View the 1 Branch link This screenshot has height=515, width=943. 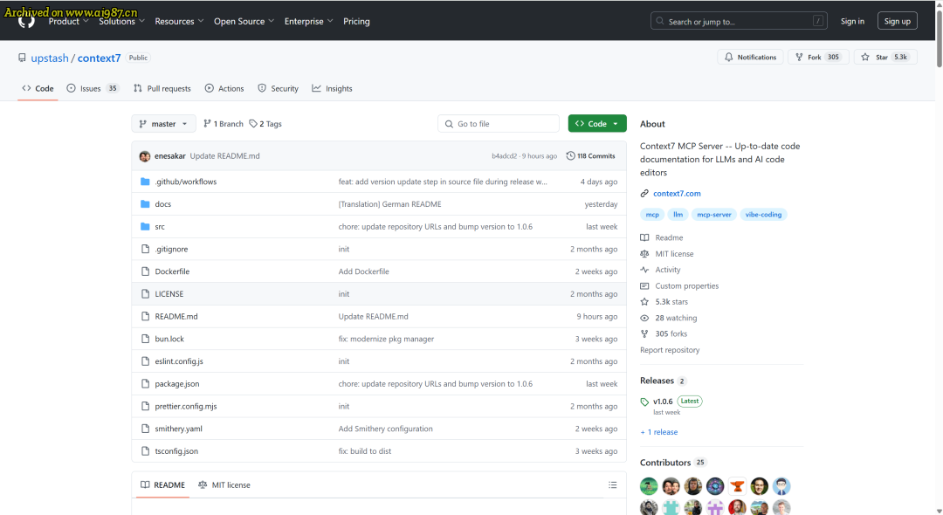(224, 124)
